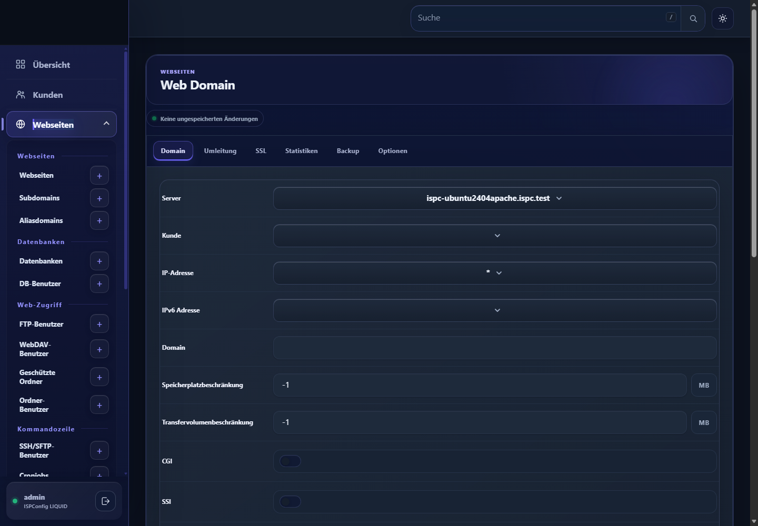Add new SSH/SFTP-Benutzer with plus button

(x=99, y=451)
